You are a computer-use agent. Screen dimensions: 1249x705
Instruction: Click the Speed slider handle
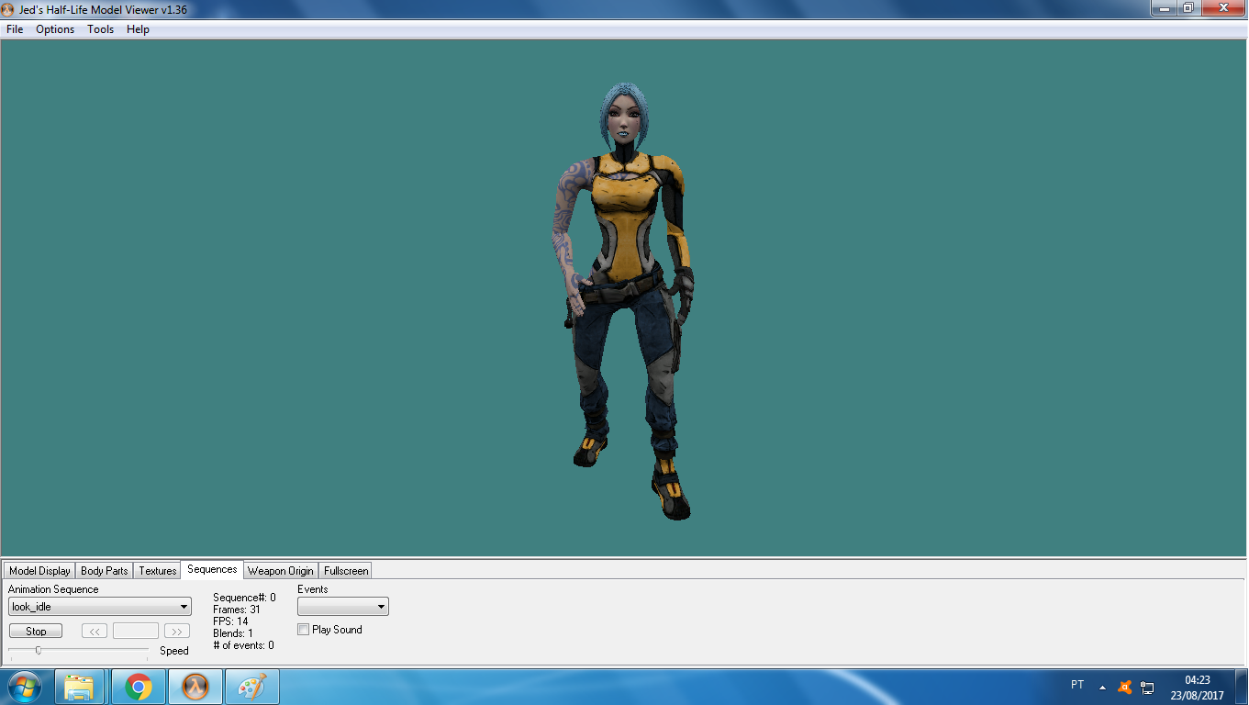point(39,650)
